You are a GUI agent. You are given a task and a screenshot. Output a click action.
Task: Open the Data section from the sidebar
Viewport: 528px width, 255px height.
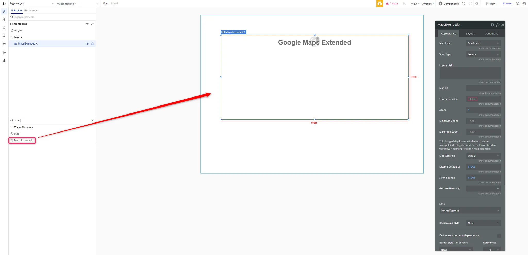pos(4,28)
